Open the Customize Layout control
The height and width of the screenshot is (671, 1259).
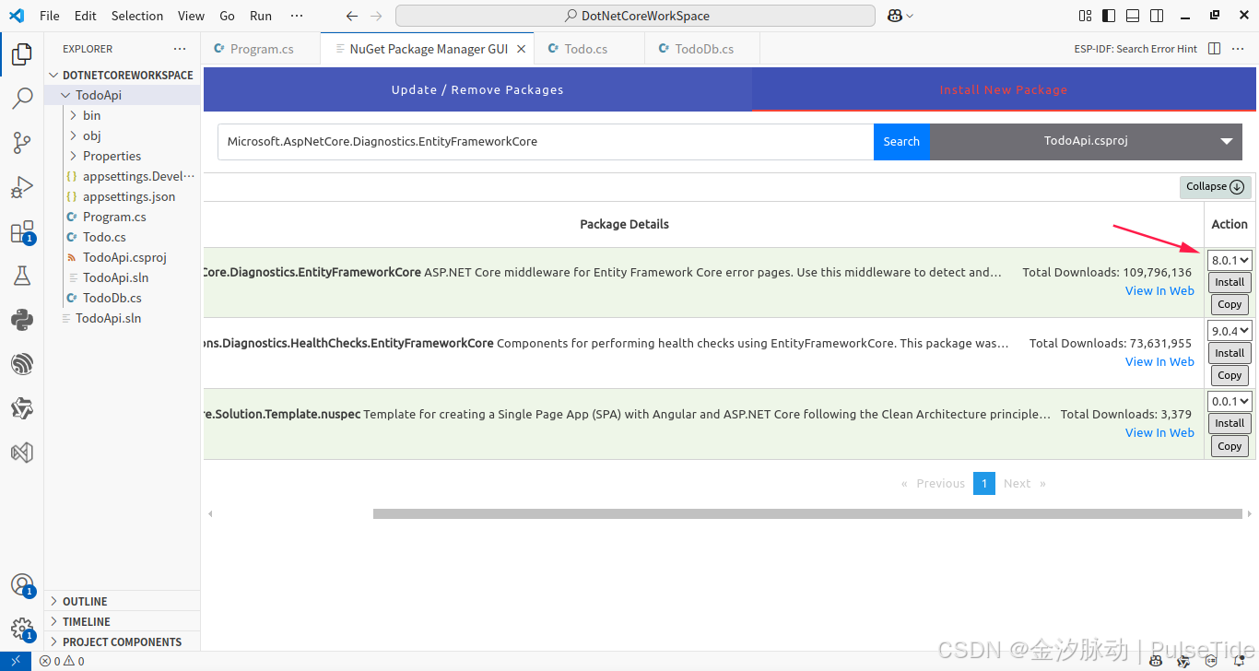tap(1085, 16)
